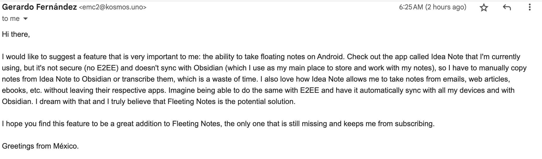
Task: Click the 'to me' label
Action: [10, 18]
